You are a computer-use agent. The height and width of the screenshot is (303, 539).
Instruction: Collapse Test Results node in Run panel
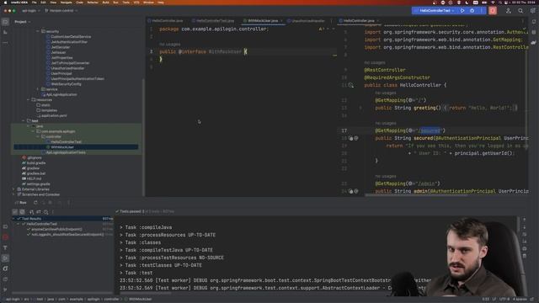[x=14, y=219]
